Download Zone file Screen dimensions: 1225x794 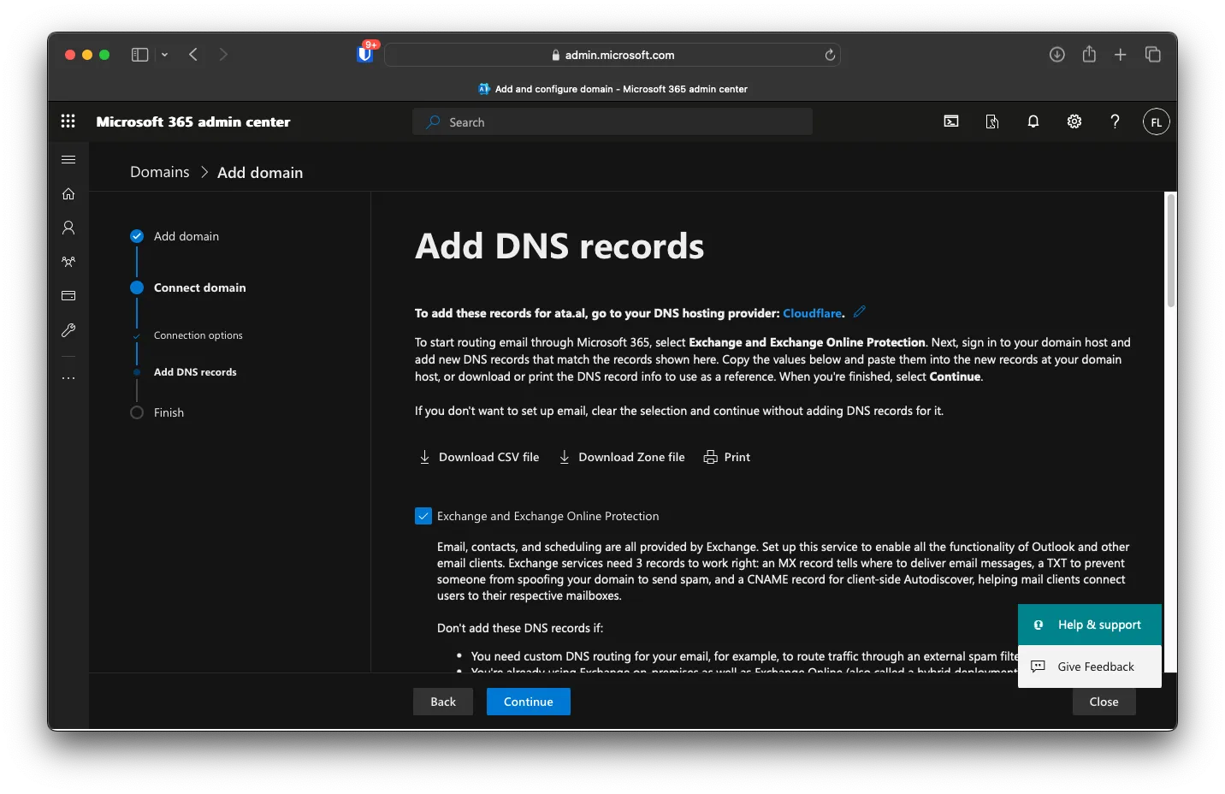tap(622, 457)
